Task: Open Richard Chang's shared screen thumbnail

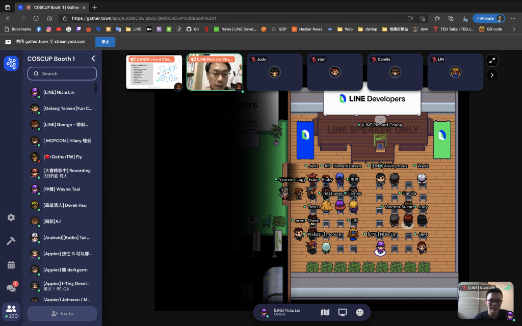Action: [x=154, y=72]
